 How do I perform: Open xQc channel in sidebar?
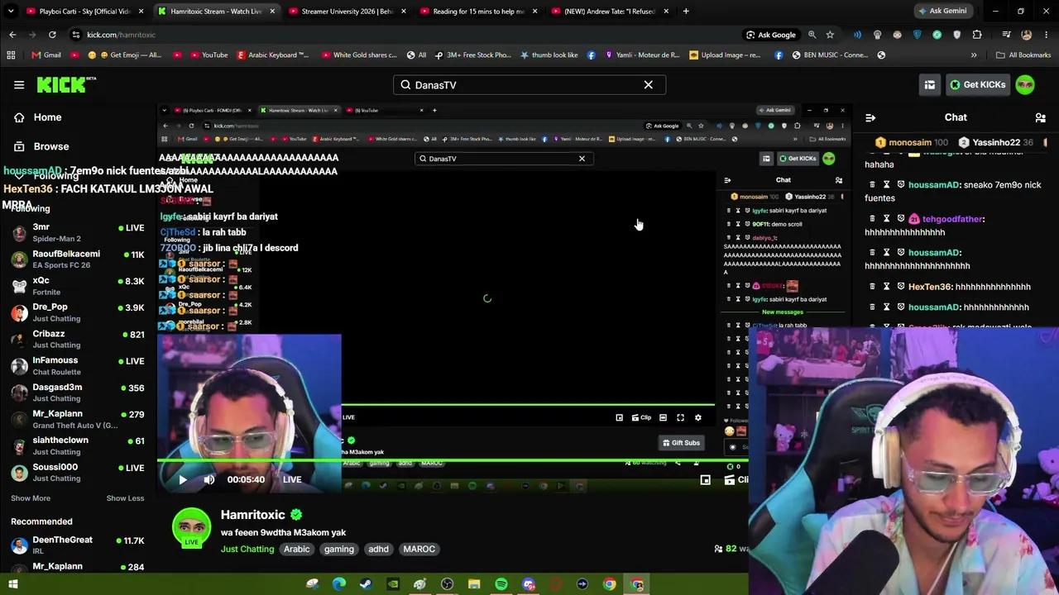click(78, 286)
